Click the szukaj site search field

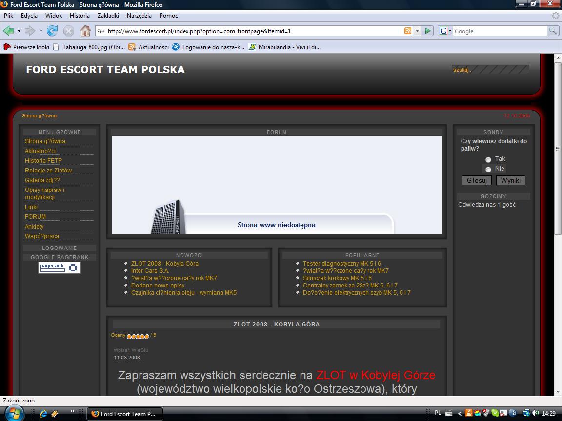tap(490, 70)
